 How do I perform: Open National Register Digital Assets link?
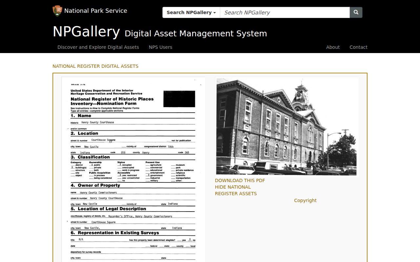[x=95, y=66]
